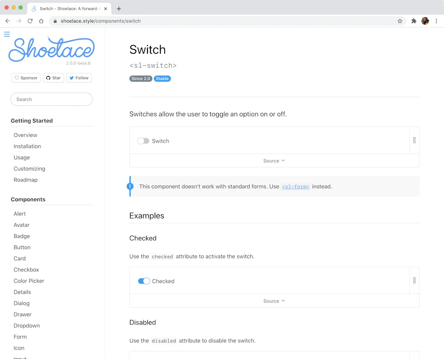Follow the sl-form link in the callout
Image resolution: width=444 pixels, height=359 pixels.
[x=295, y=186]
